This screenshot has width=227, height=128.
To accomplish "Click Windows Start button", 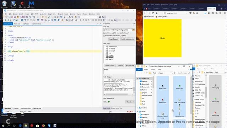I will 2,126.
